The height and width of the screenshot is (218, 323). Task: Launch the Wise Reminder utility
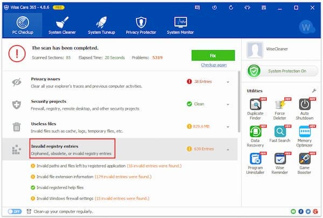(x=279, y=164)
